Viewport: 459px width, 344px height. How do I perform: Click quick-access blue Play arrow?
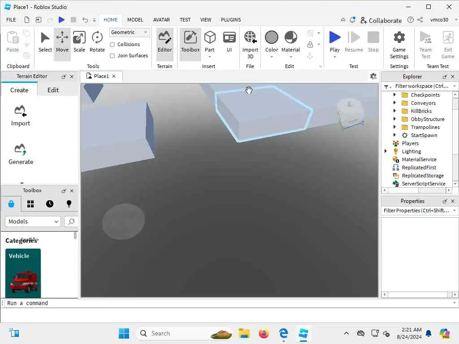pyautogui.click(x=61, y=20)
